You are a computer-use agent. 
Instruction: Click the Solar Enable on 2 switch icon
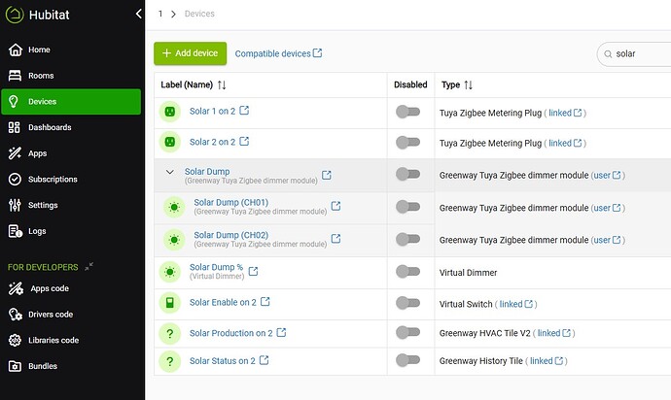[170, 304]
